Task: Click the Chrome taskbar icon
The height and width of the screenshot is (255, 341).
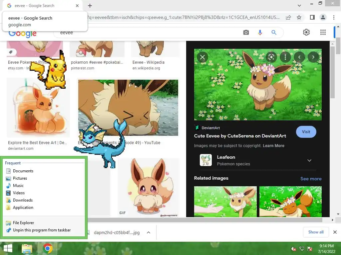Action: [x=48, y=248]
